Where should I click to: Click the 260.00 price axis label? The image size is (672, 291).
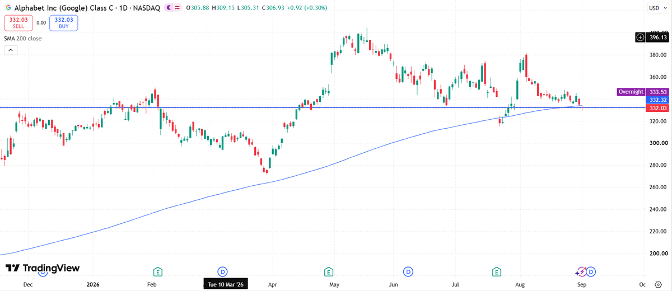click(x=657, y=187)
